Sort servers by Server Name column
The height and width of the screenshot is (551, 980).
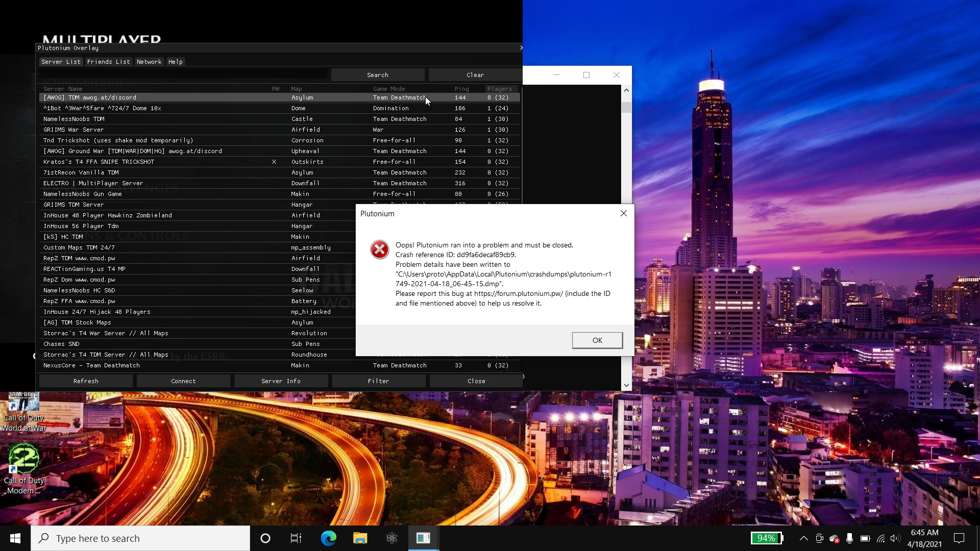(63, 89)
